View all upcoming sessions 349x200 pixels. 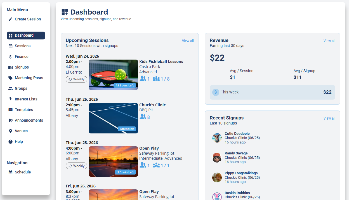pos(188,41)
